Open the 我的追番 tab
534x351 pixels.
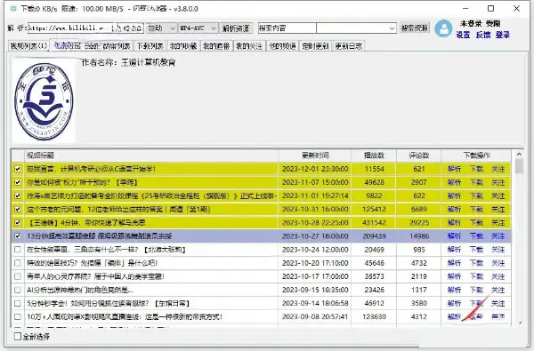(x=216, y=46)
